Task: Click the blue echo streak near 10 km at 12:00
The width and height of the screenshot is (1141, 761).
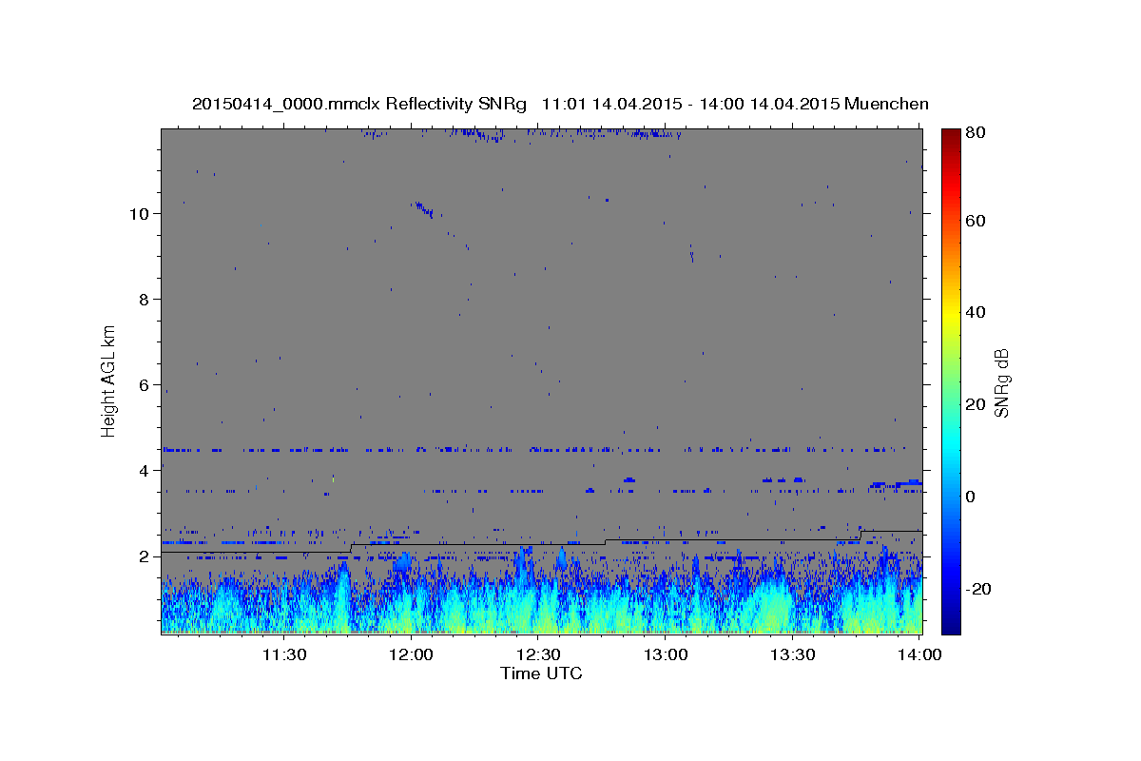Action: pos(422,208)
